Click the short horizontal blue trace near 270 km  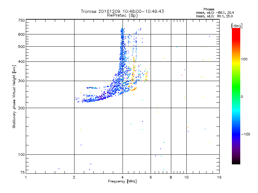[92, 88]
